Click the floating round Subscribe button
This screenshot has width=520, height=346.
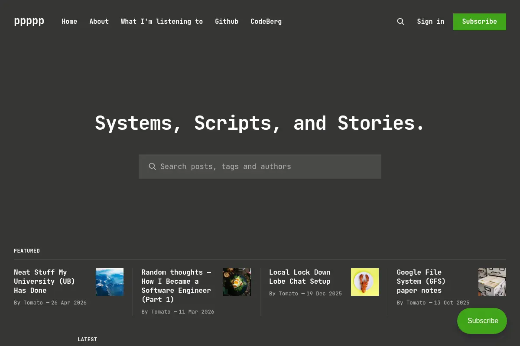pos(482,321)
